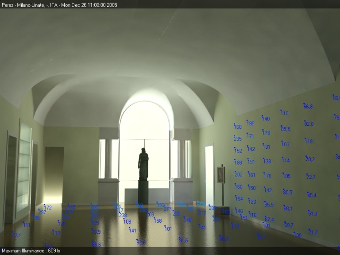340x255 pixels.
Task: Select the 238 illuminance label
Action: [x=123, y=215]
